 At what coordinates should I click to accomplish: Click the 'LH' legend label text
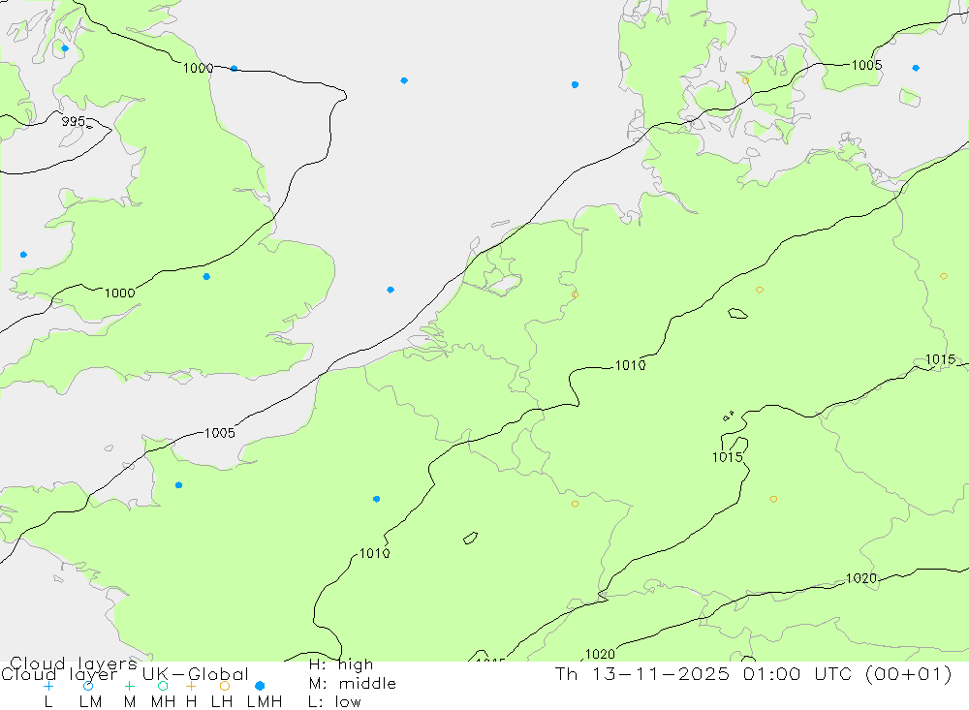coord(221,702)
